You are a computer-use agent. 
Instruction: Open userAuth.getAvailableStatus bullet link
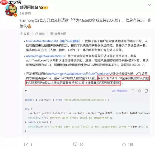pos(46,56)
